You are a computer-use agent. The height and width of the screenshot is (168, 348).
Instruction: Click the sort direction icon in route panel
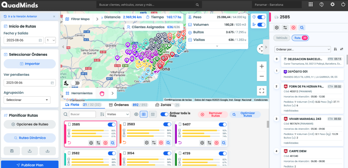click(335, 49)
